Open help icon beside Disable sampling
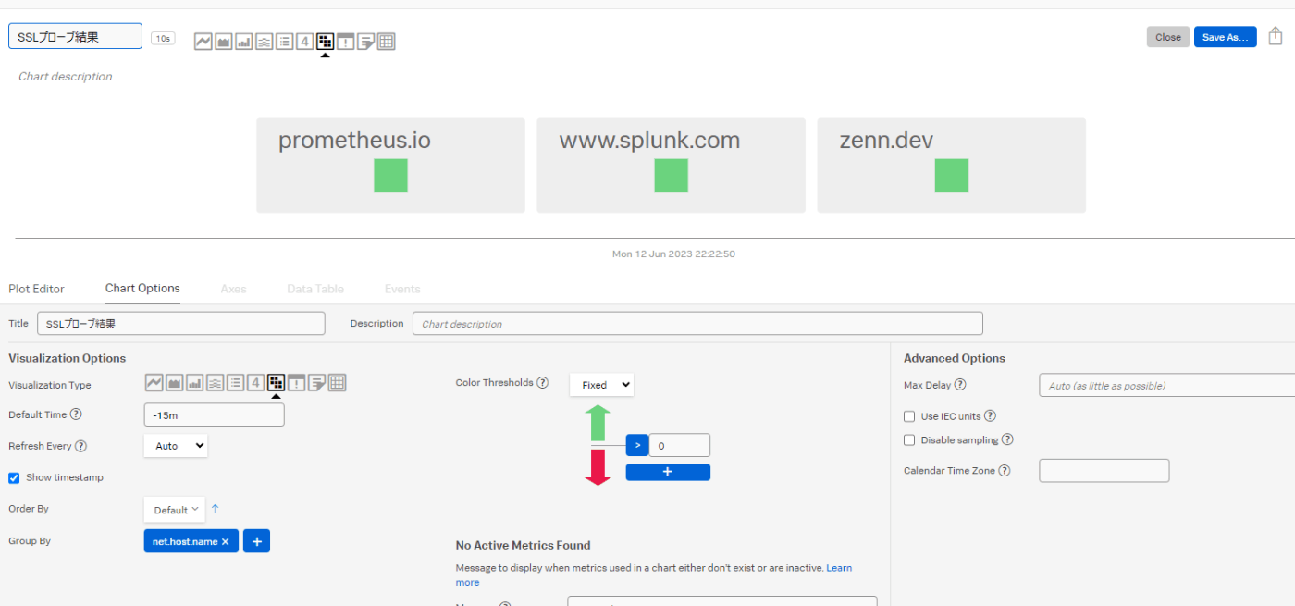 coord(1007,440)
